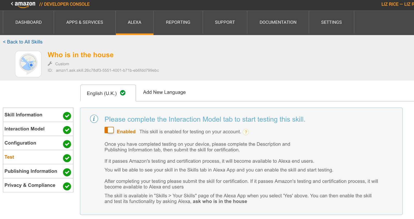Toggle the Enabled testing switch
Viewport: 414px width, 219px height.
coord(109,130)
